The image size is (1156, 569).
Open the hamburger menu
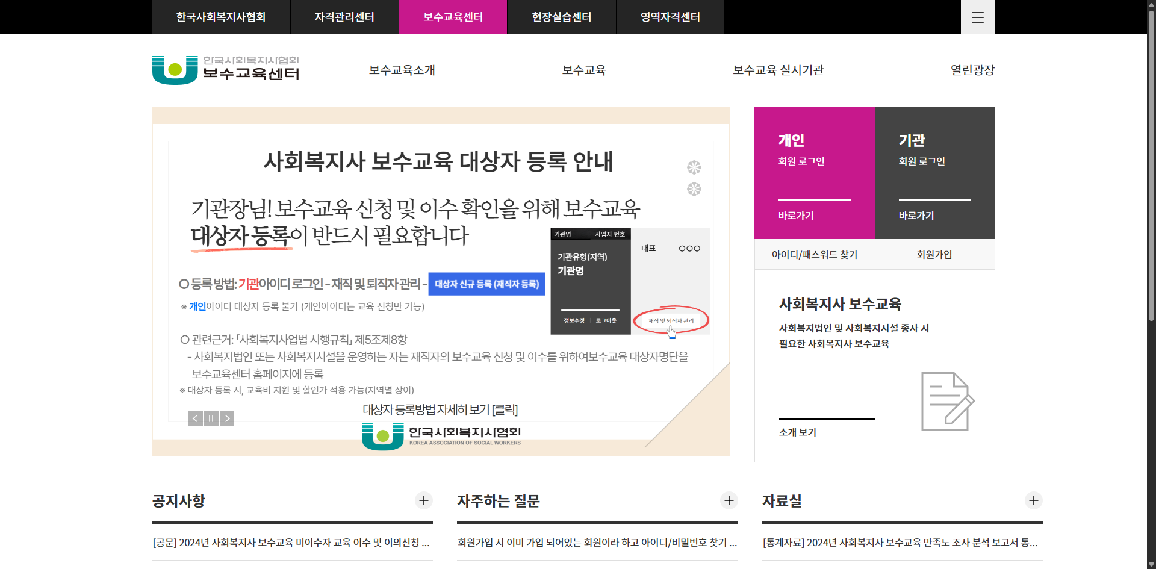(977, 17)
